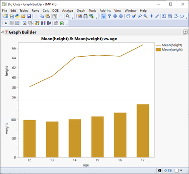189x174 pixels.
Task: Open the Analyze menu
Action: [x=68, y=10]
